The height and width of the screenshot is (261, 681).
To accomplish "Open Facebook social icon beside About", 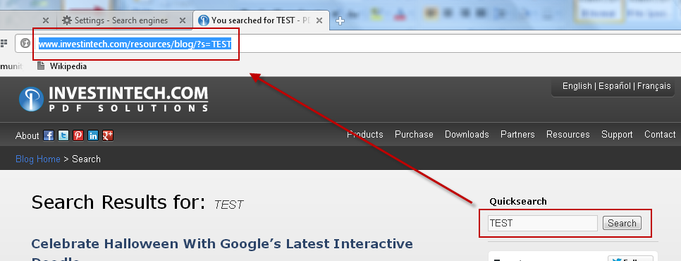I will pos(49,135).
